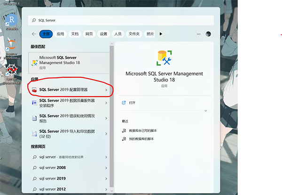This screenshot has height=195, width=282.
Task: Select sql server 2019 suggestion
Action: coord(69,179)
